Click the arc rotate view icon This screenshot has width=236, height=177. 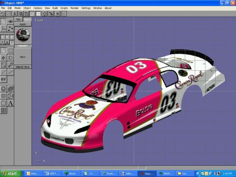pos(44,14)
